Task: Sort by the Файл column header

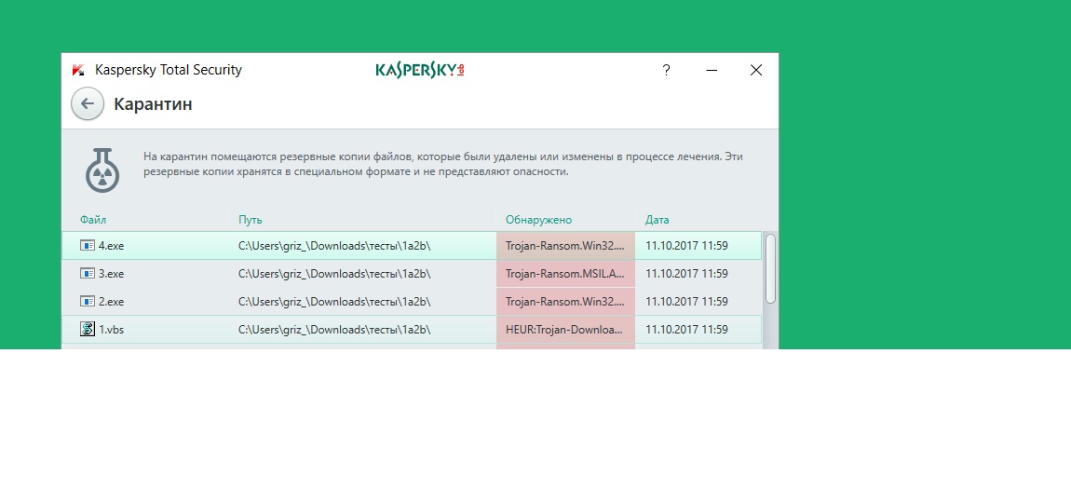Action: pyautogui.click(x=93, y=220)
